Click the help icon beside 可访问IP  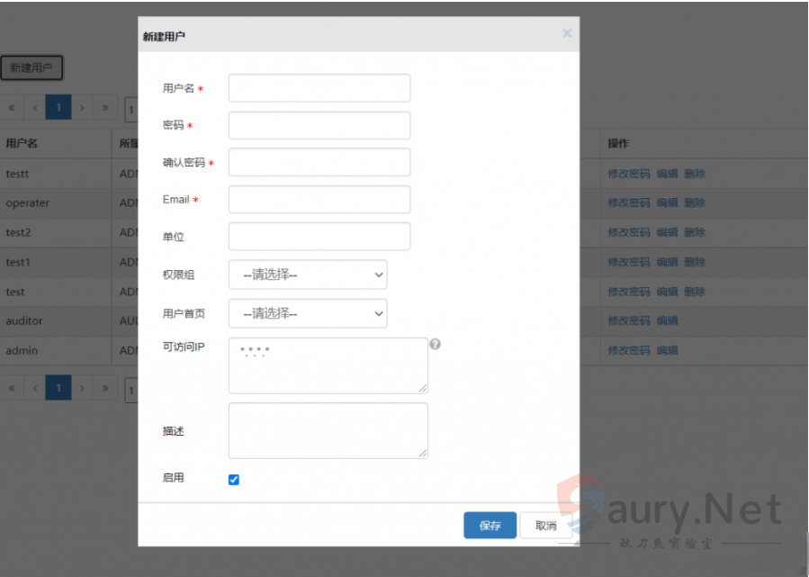pyautogui.click(x=435, y=345)
